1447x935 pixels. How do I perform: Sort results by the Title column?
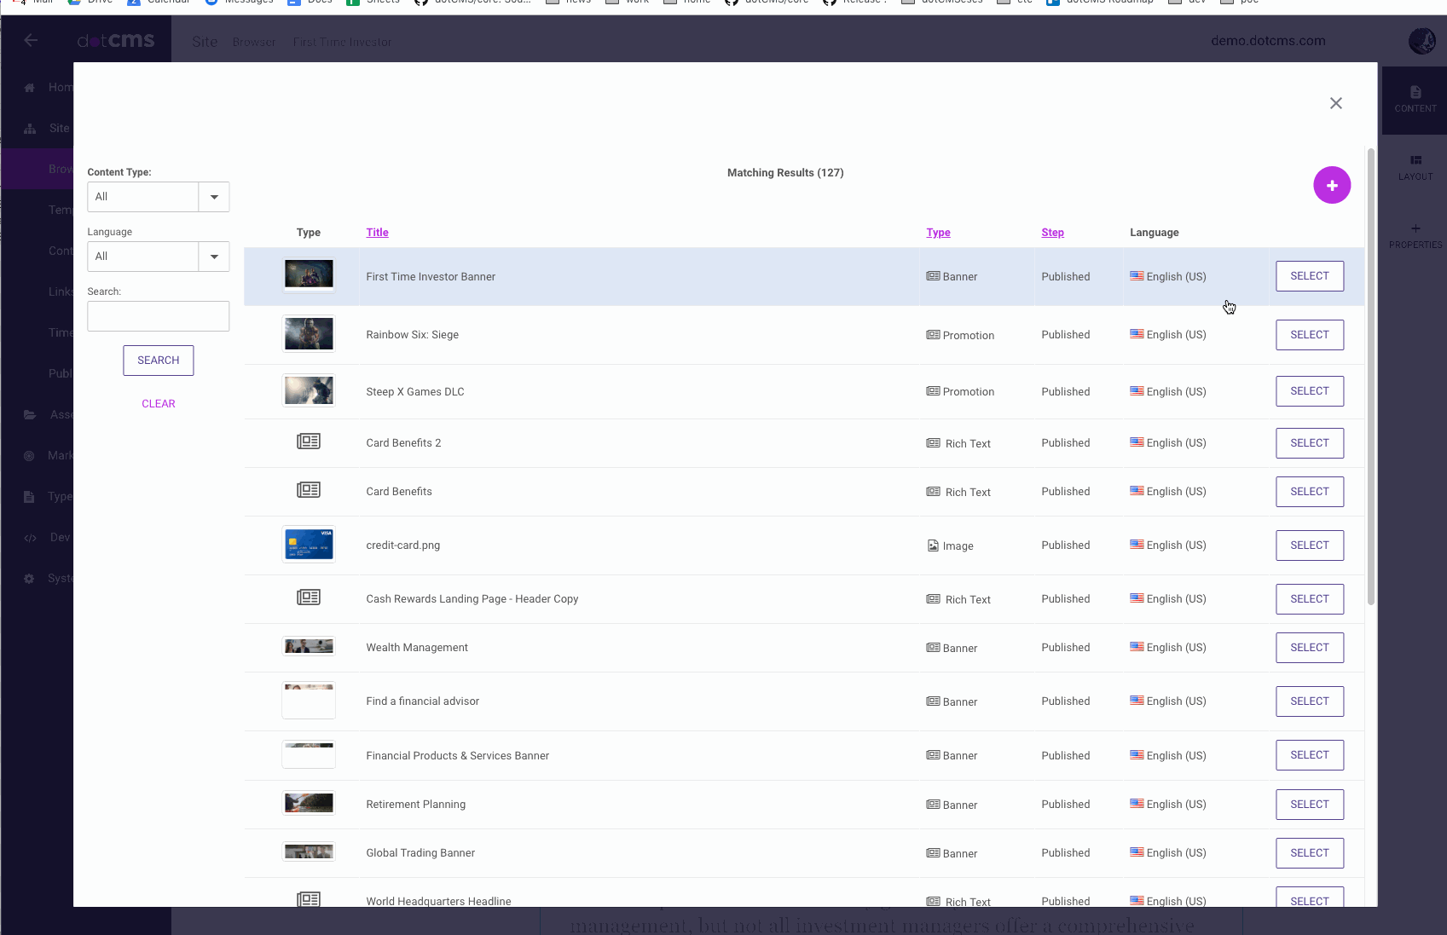pos(377,232)
